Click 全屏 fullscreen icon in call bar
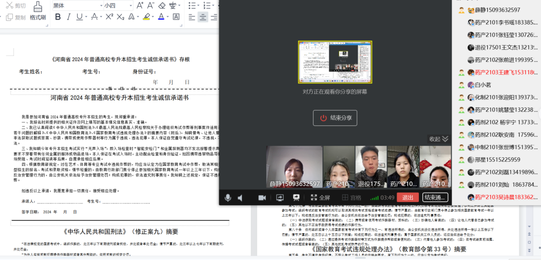Screen dimensions: 541x260 point(320,197)
